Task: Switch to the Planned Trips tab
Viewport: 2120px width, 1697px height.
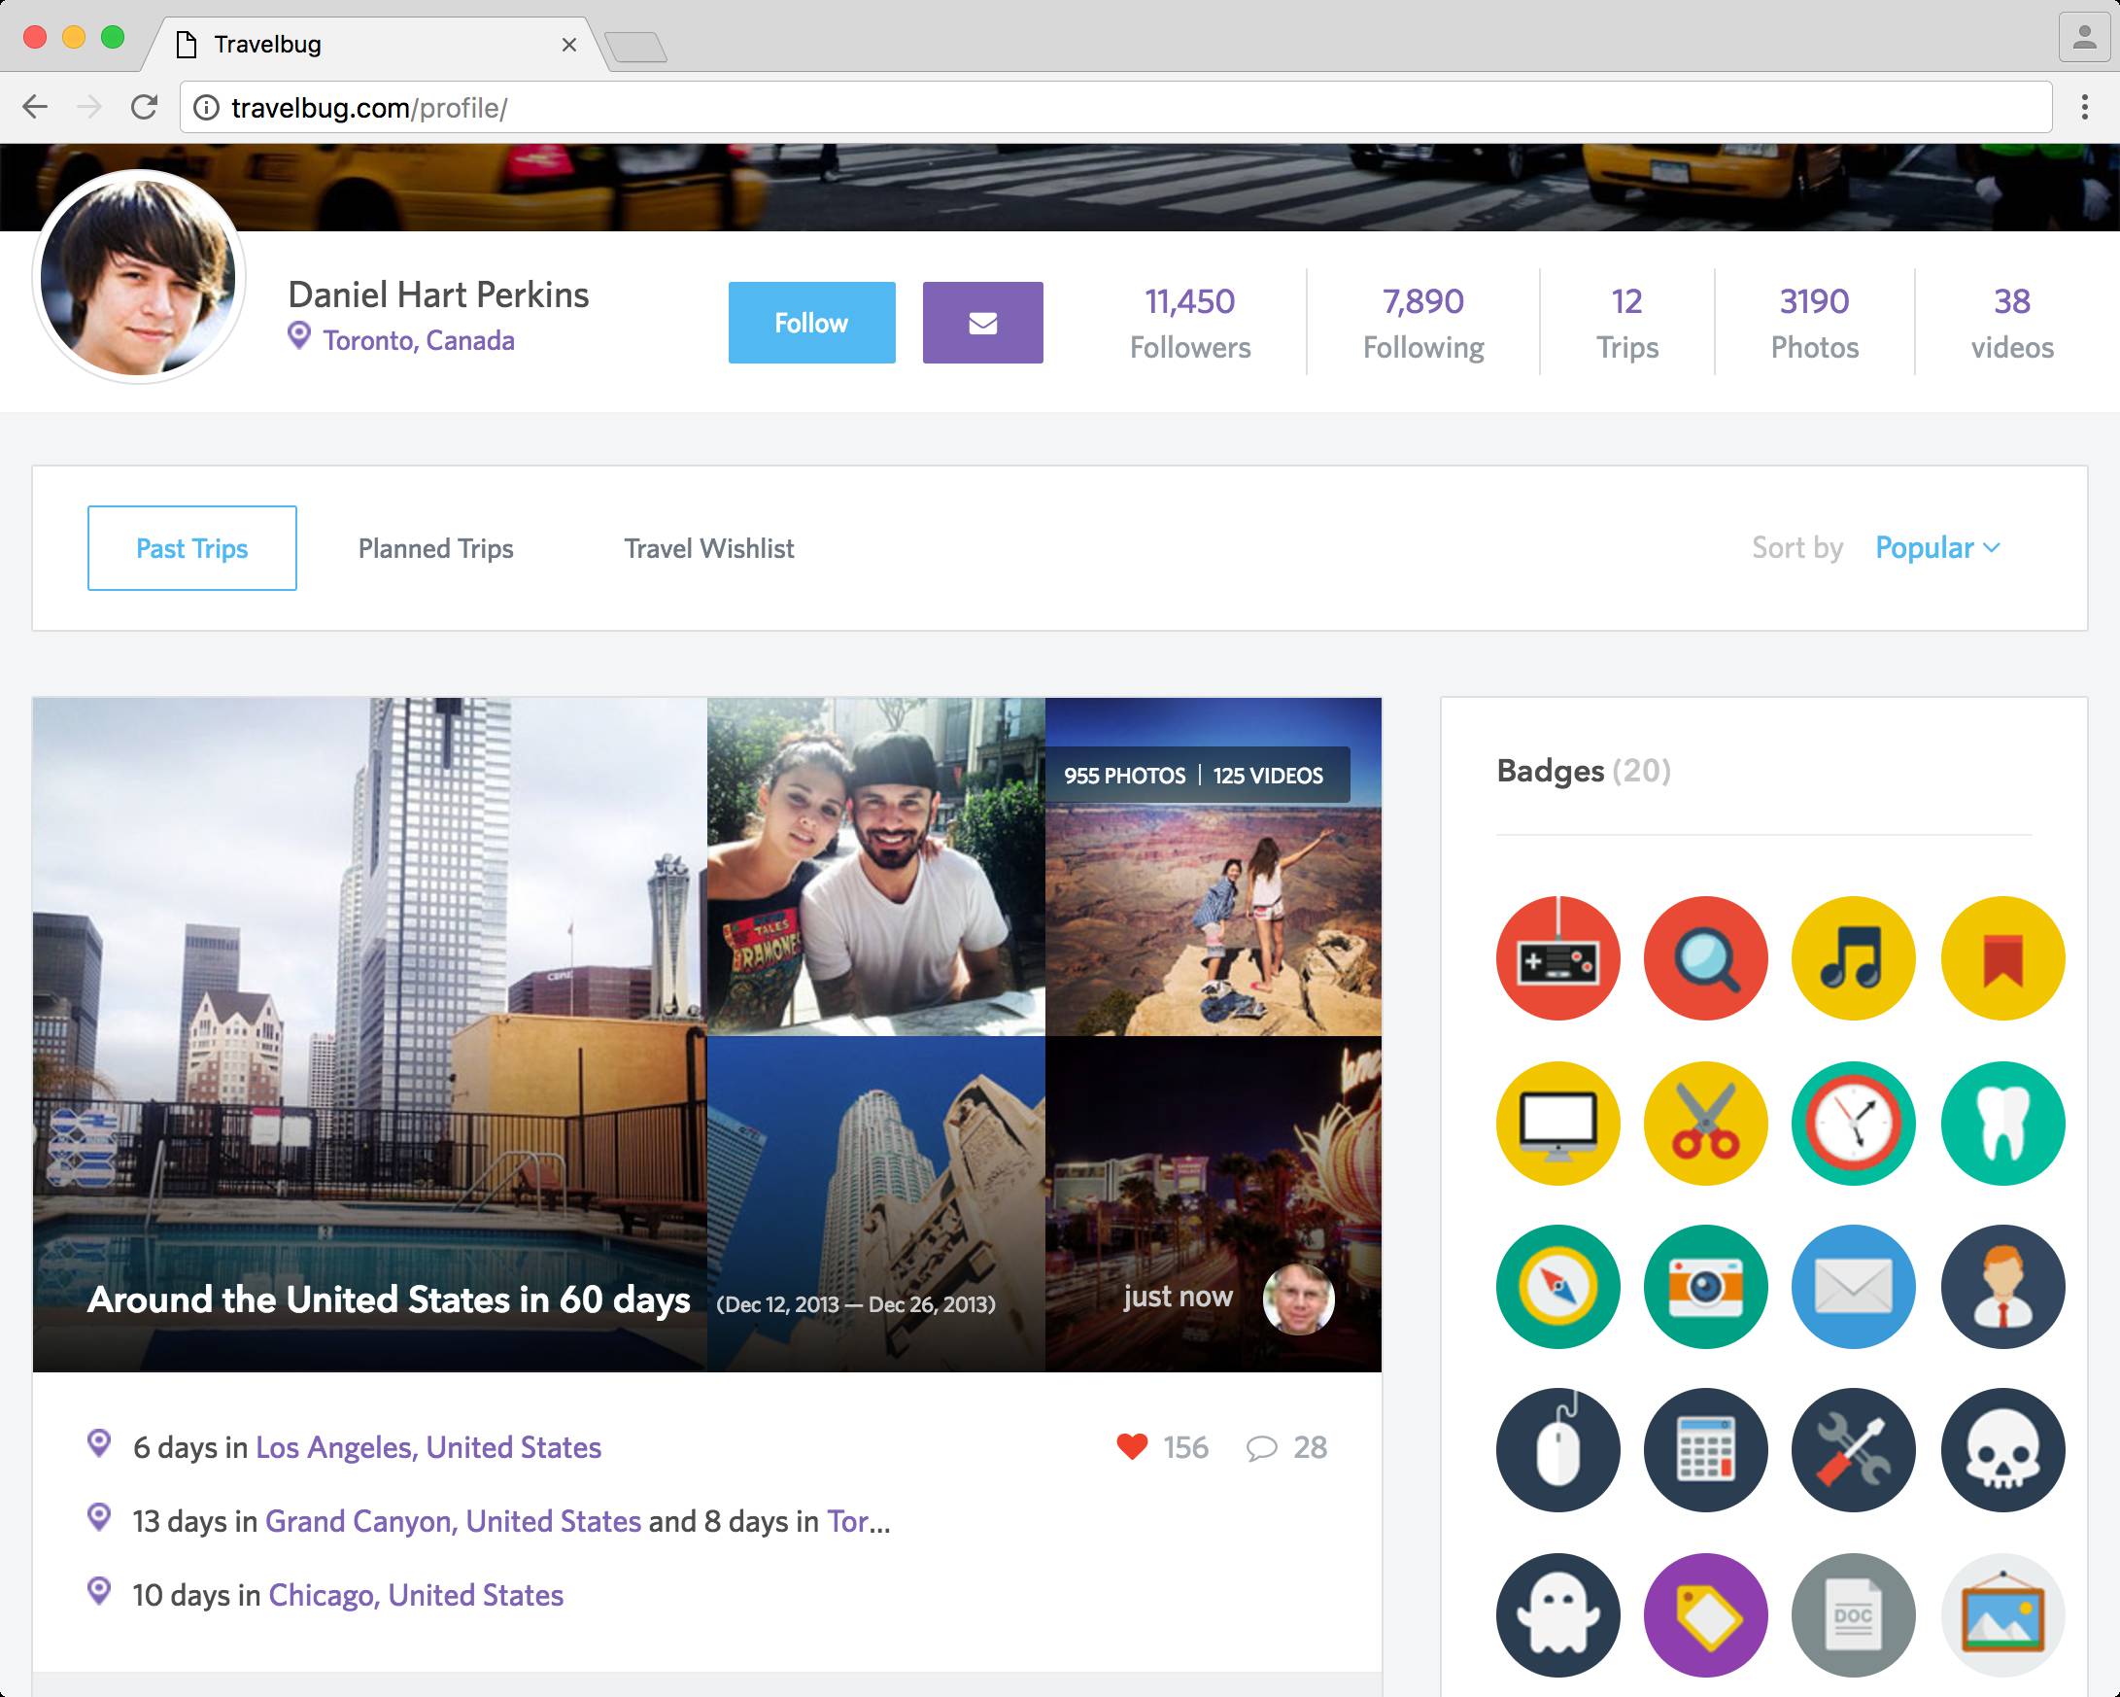Action: click(435, 548)
